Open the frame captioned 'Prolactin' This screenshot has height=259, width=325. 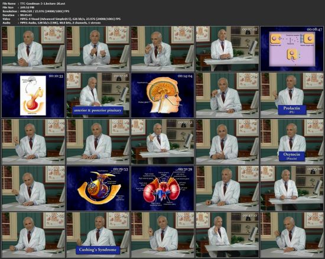coord(292,95)
